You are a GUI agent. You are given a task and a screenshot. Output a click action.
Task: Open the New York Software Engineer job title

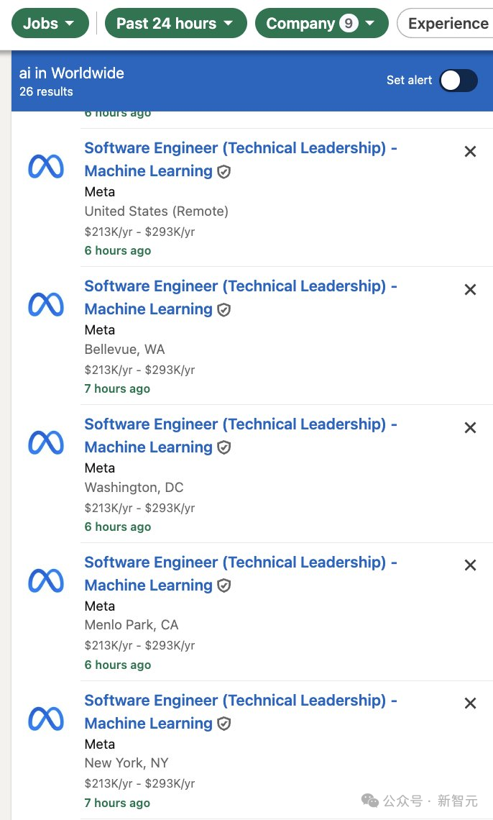pos(241,712)
